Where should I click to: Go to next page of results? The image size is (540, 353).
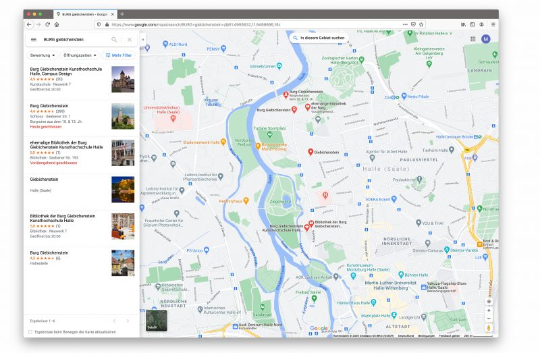[128, 320]
